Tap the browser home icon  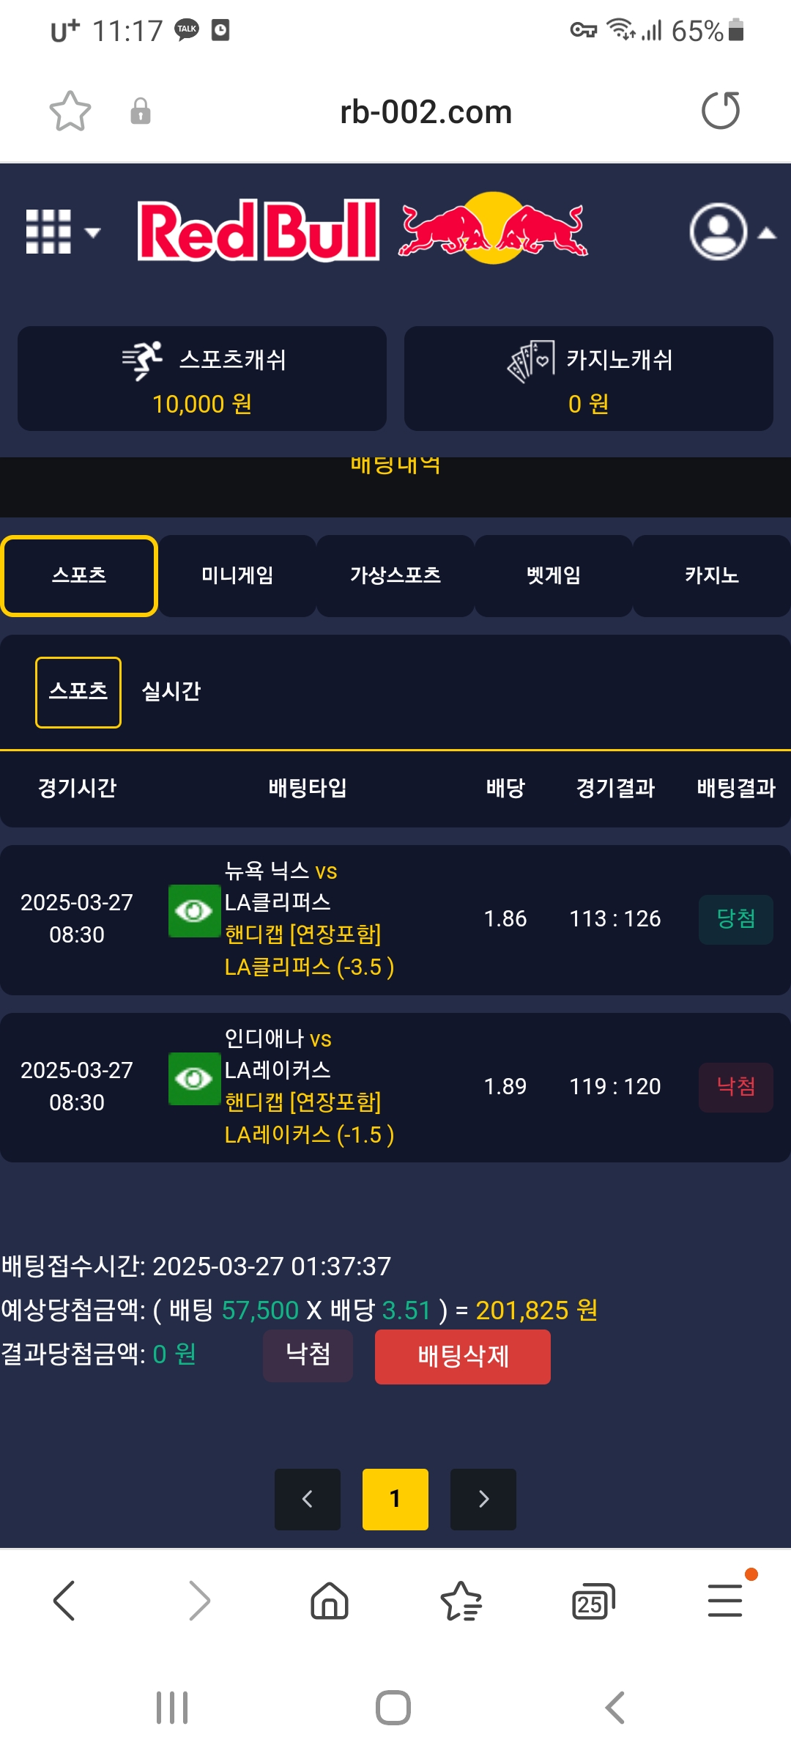(x=330, y=1600)
